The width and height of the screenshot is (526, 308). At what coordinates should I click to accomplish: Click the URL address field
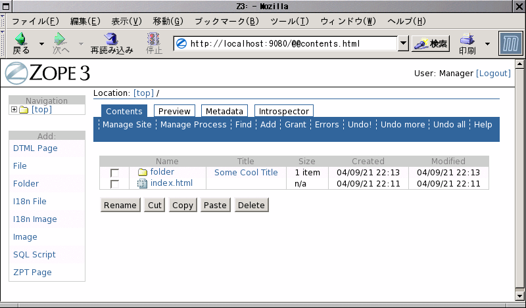pos(289,44)
